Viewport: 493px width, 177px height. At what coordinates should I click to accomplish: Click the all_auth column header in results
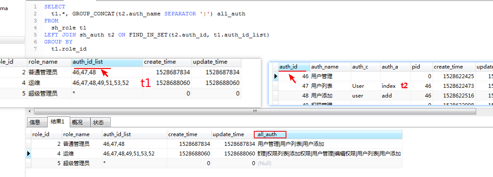coord(270,134)
